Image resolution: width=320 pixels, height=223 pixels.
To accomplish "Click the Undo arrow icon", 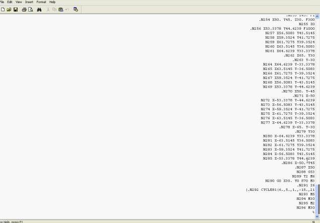I will [67, 10].
